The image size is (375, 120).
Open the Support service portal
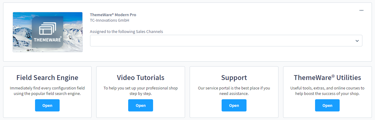coord(234,105)
